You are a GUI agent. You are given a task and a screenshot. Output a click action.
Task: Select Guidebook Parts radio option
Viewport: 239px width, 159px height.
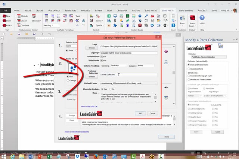coord(189,69)
